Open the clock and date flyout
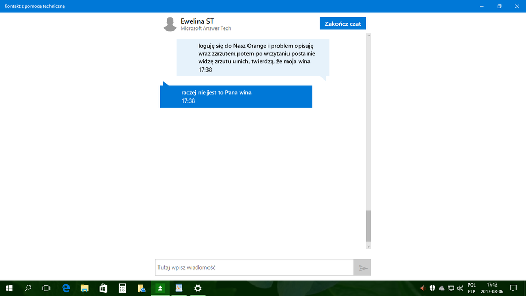 [492, 288]
